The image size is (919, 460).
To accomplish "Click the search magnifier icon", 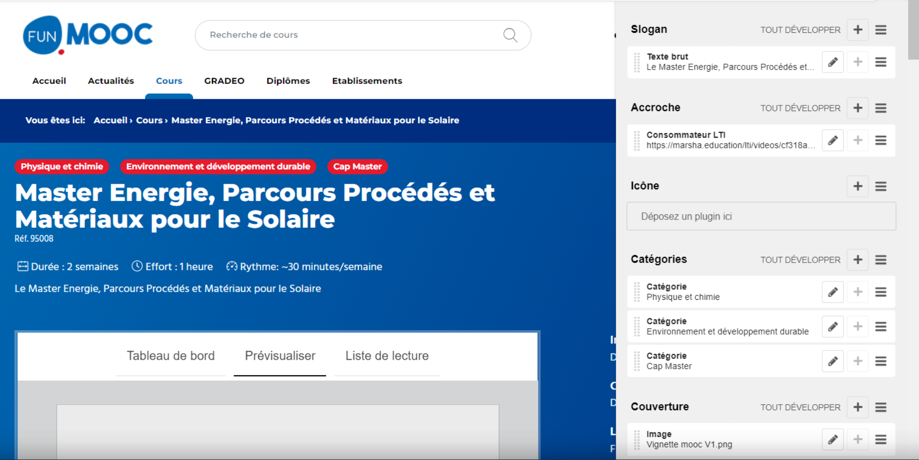I will pyautogui.click(x=510, y=35).
